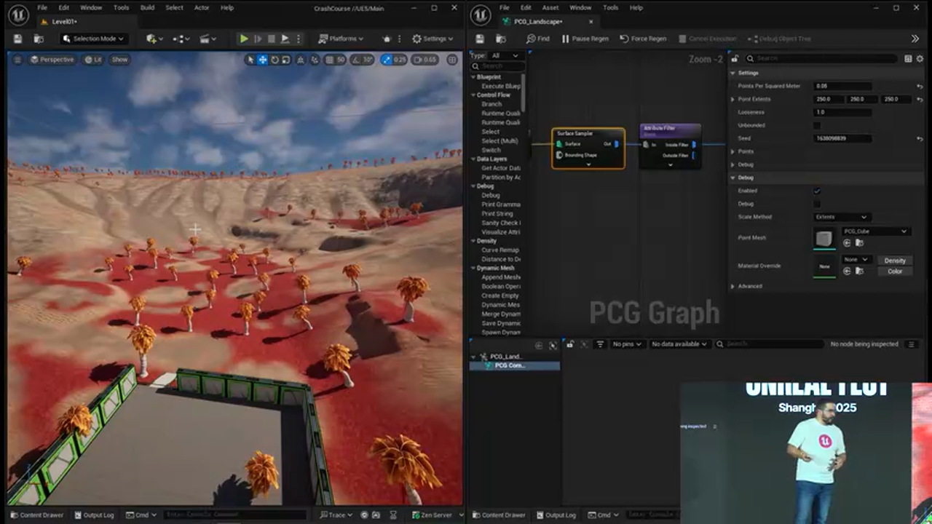Click the Show button in the viewport
The width and height of the screenshot is (932, 524).
click(x=119, y=60)
